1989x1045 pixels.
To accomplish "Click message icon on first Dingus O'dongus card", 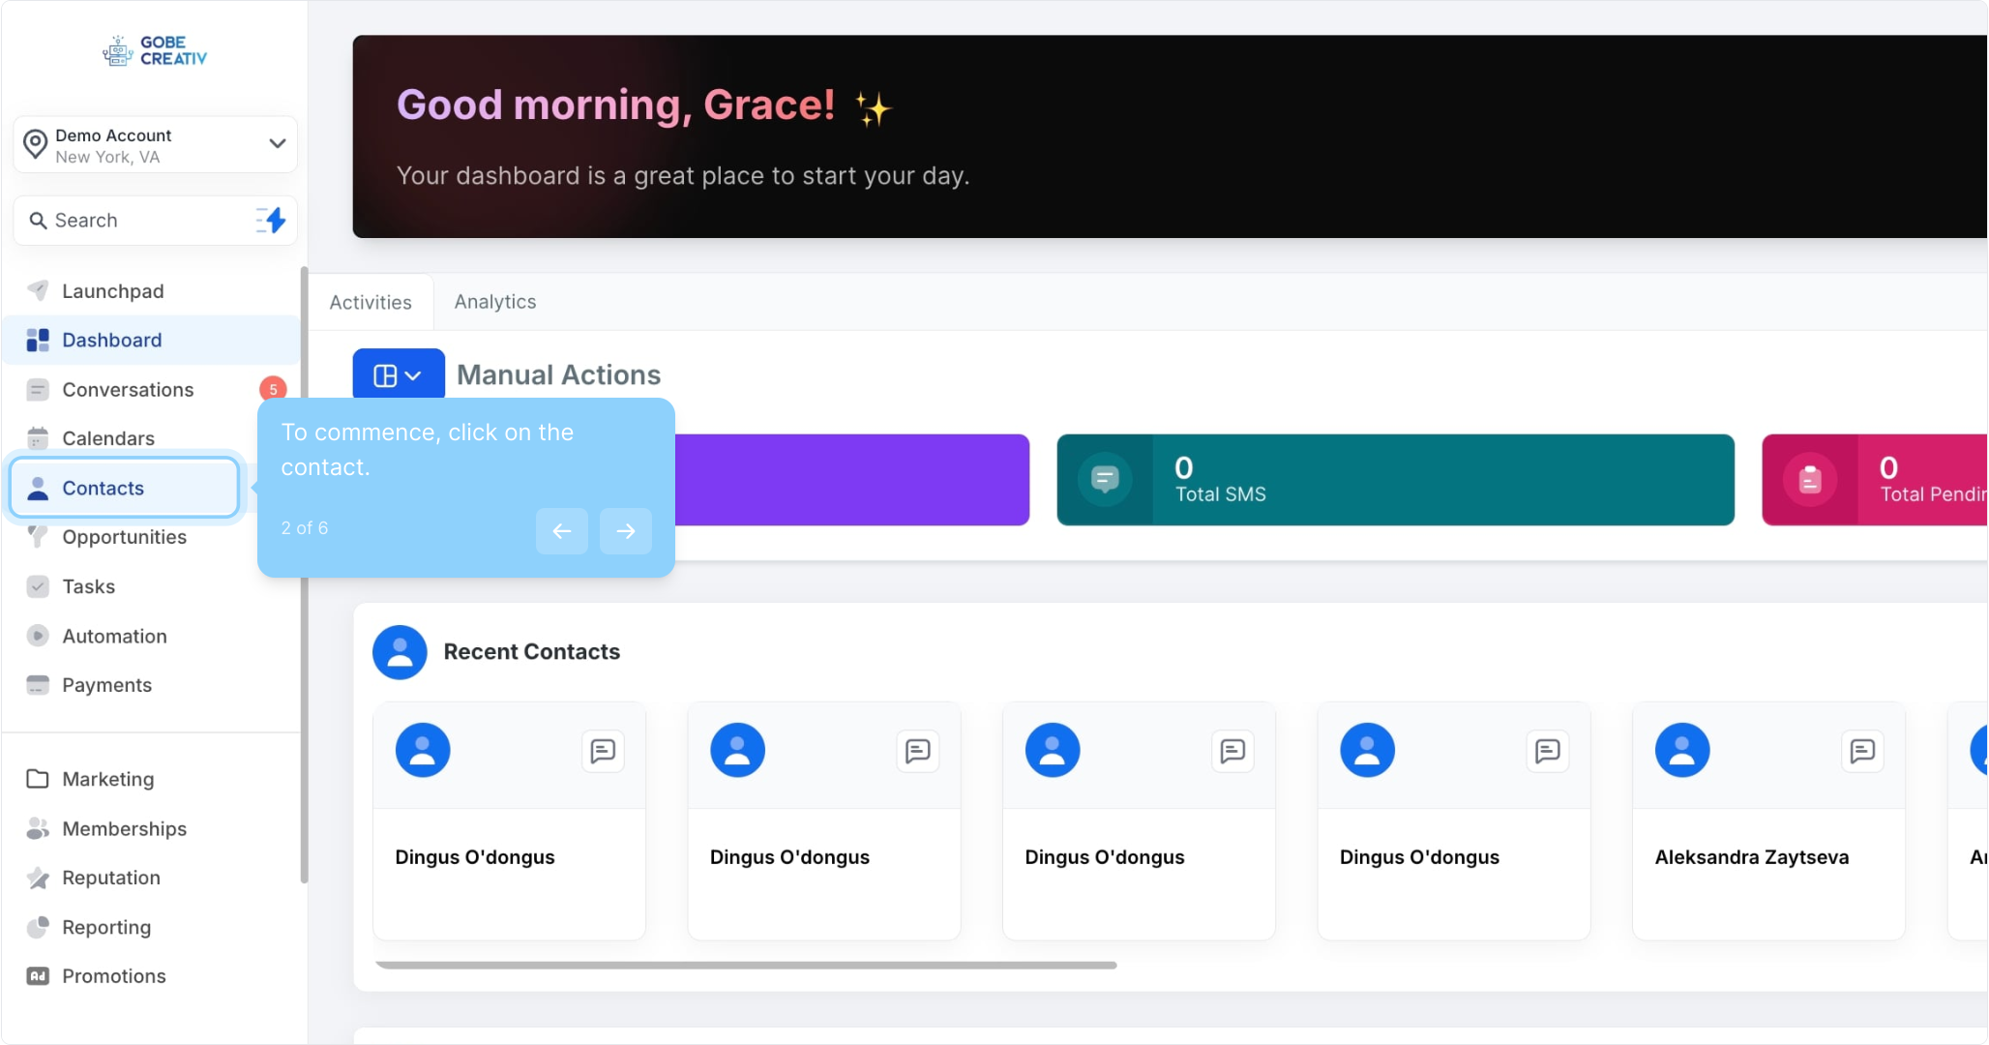I will pos(603,751).
